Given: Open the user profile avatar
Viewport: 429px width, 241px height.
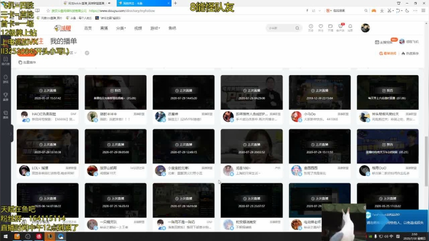Looking at the screenshot, I should (x=365, y=27).
